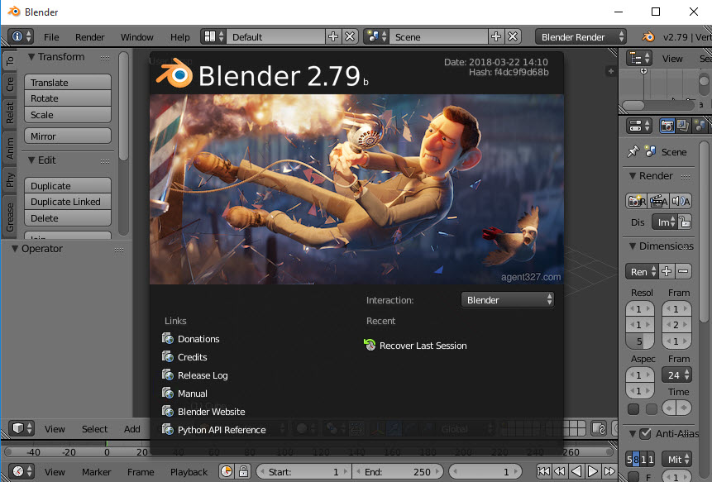Click Recover Last Session
Screen dimensions: 712x482
(415, 346)
